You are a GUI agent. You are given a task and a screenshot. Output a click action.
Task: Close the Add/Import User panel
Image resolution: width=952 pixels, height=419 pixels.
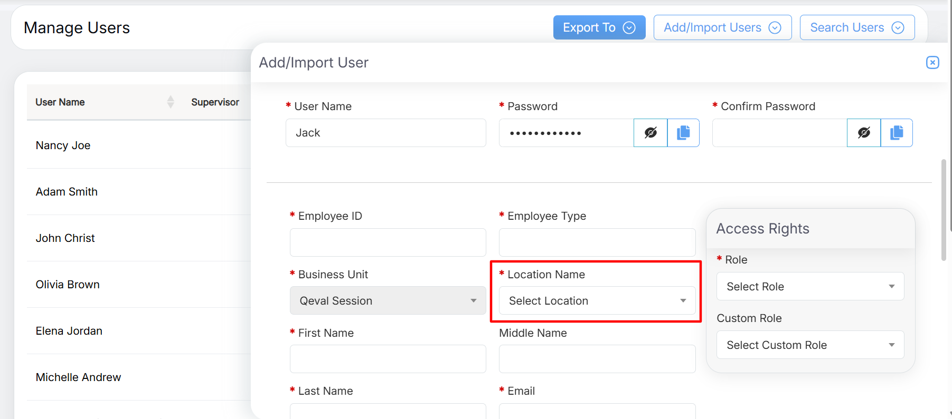point(932,63)
